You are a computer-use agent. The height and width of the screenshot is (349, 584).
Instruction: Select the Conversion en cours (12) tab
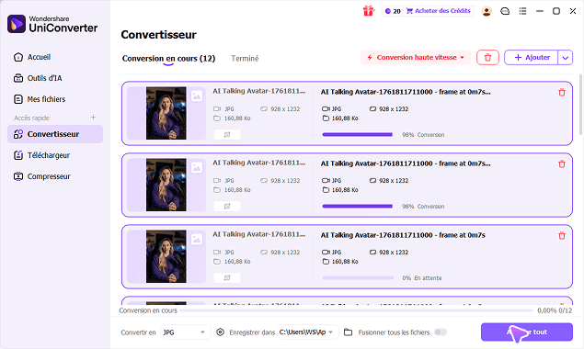(x=168, y=59)
